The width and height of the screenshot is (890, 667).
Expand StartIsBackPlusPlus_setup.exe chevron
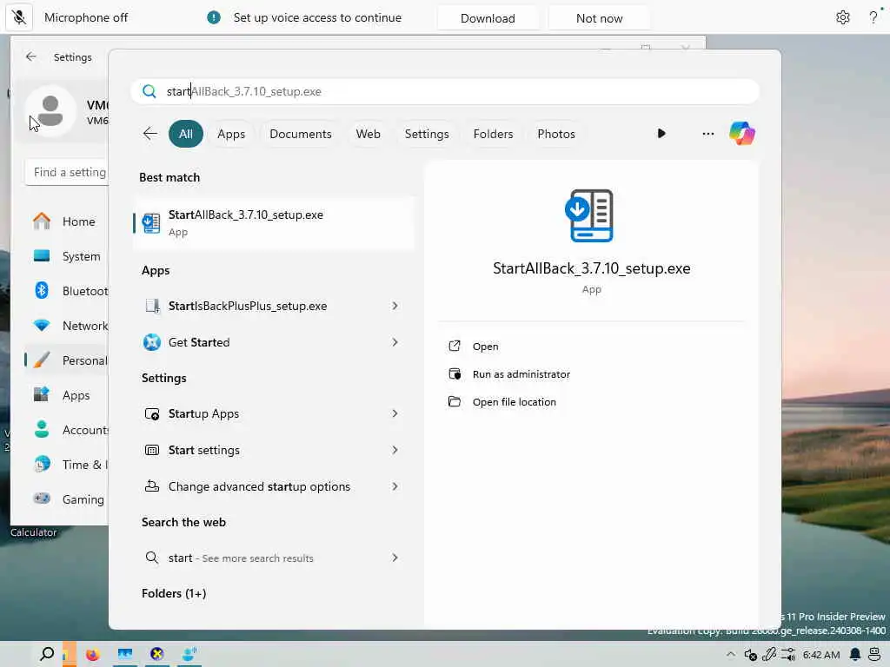pos(395,307)
